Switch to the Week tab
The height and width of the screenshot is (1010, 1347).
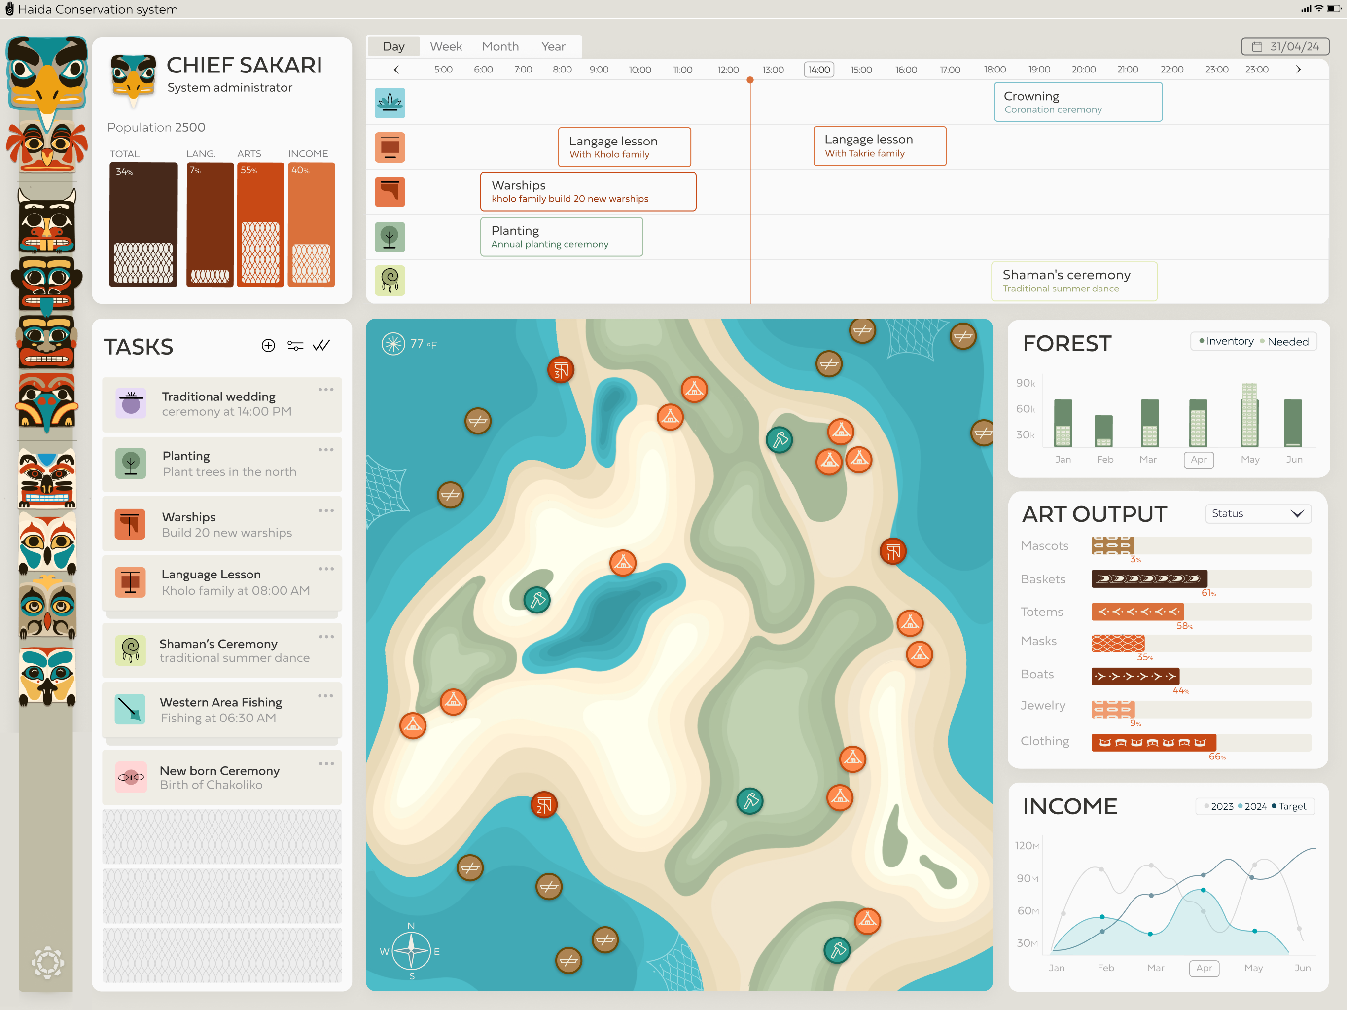446,47
